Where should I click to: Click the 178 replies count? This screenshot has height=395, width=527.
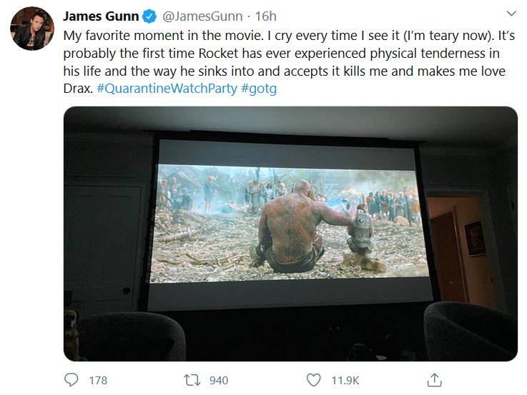(98, 380)
